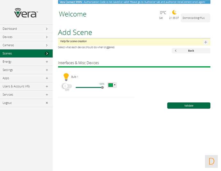Expand the Help for scene creation panel

point(205,42)
